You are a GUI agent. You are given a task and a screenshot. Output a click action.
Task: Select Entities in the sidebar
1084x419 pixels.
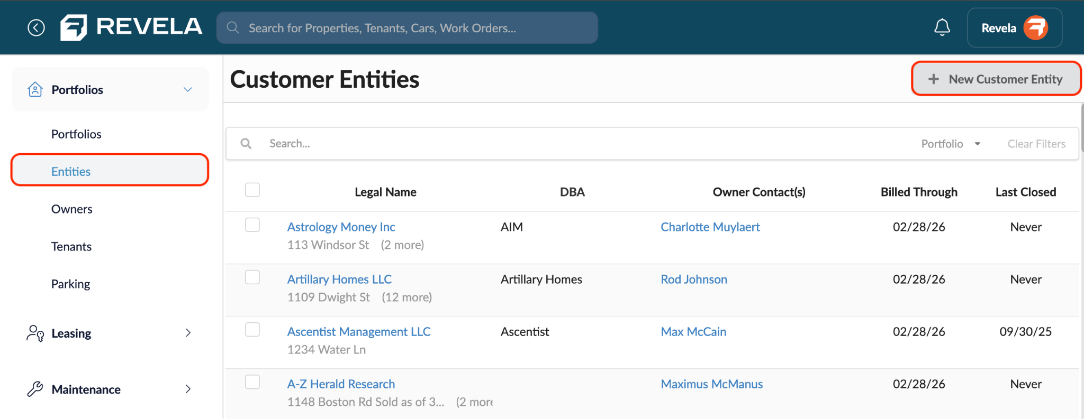110,170
